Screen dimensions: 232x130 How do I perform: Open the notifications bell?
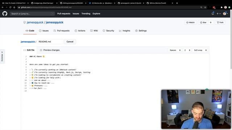click(x=213, y=14)
